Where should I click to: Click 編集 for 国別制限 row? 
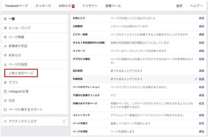[201, 71]
